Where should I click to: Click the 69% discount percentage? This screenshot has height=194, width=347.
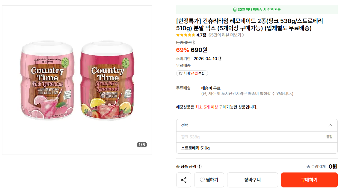tap(182, 50)
